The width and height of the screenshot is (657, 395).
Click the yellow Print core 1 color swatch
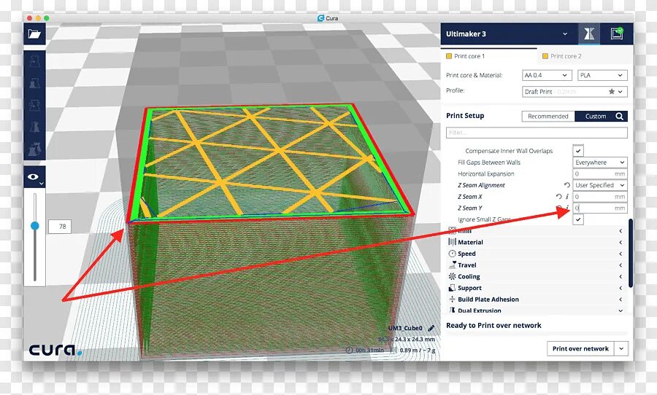pos(449,56)
